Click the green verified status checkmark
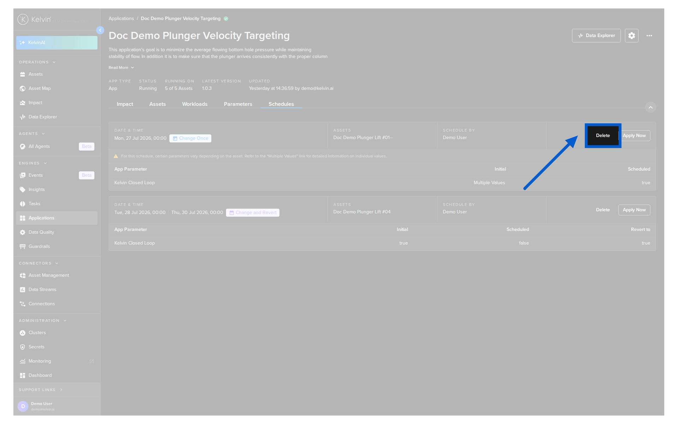 [x=226, y=19]
